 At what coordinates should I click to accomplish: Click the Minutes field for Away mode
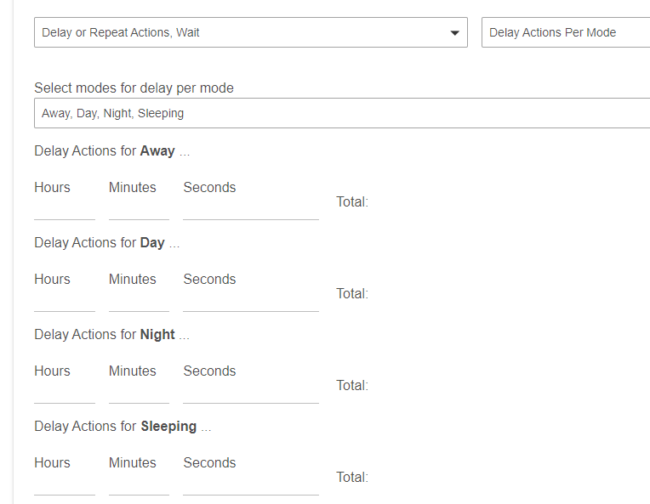click(x=139, y=209)
